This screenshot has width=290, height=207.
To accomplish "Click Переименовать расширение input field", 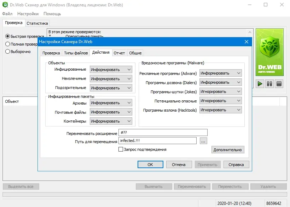I will click(163, 132).
